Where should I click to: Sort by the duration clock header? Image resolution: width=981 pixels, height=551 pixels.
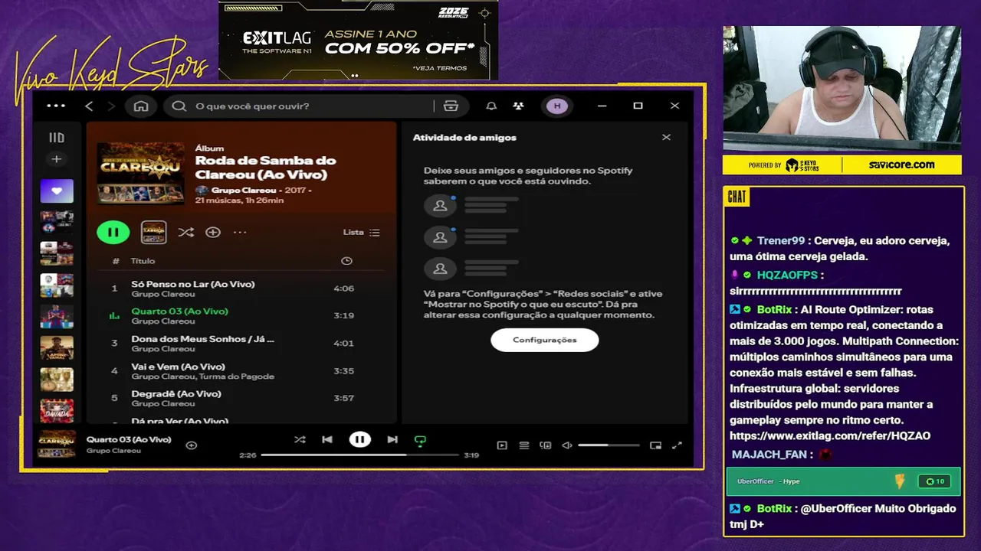pos(346,261)
